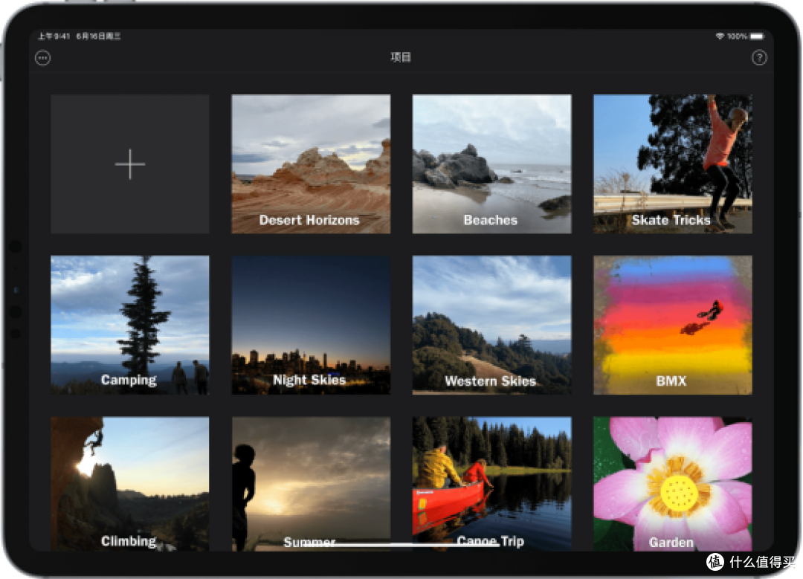The width and height of the screenshot is (803, 579).
Task: Tap the battery indicator icon
Action: click(758, 36)
